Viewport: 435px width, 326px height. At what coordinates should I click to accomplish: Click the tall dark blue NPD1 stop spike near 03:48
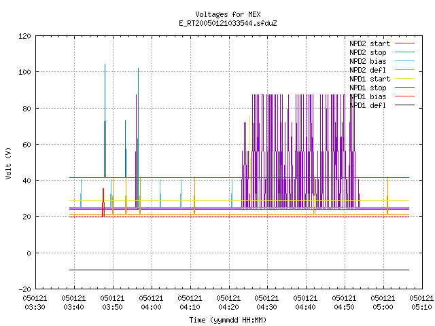pos(105,121)
